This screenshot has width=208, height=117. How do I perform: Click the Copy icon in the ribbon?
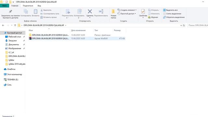[26, 12]
